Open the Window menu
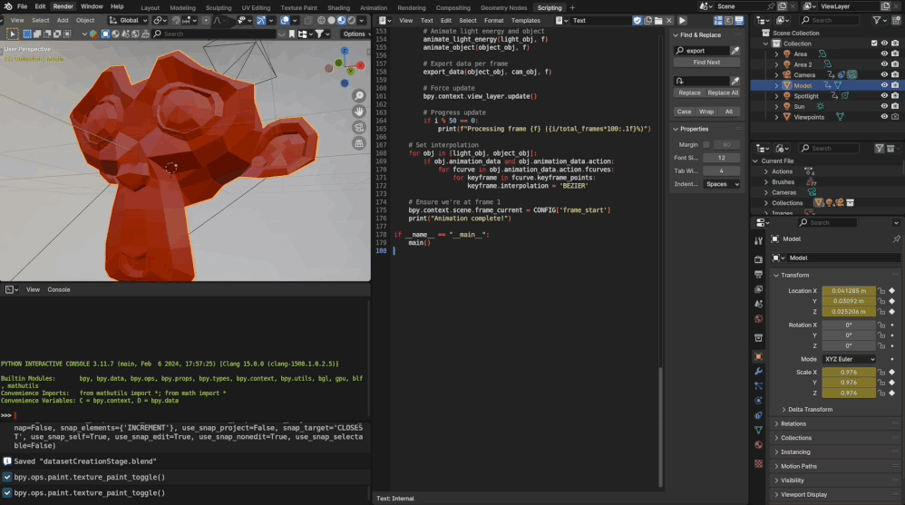Viewport: 905px width, 505px height. click(92, 6)
